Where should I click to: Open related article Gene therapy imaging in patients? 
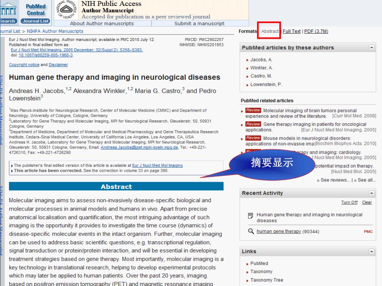306,127
